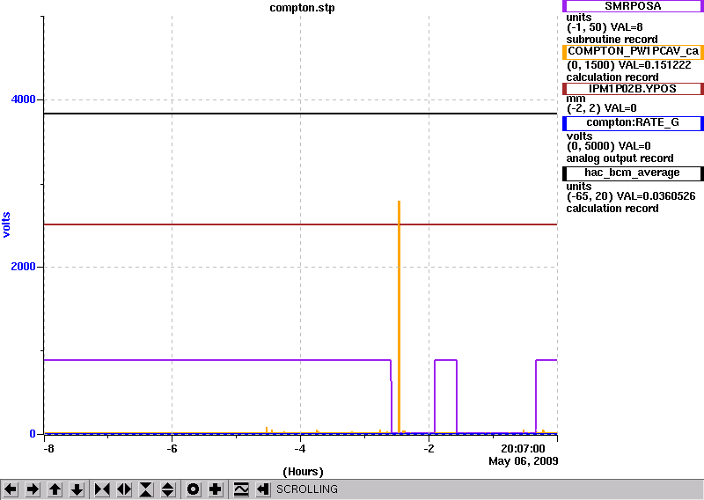Zoom in horizontally on the time axis
Viewport: 704px width, 500px height.
tap(102, 489)
